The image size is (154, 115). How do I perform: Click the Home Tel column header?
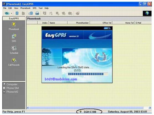coord(124,23)
